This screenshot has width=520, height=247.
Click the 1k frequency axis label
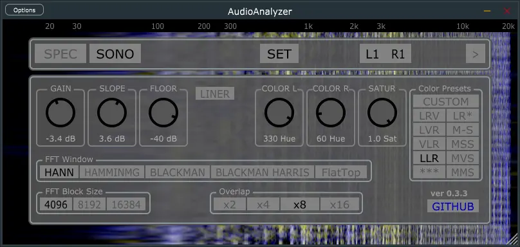308,26
